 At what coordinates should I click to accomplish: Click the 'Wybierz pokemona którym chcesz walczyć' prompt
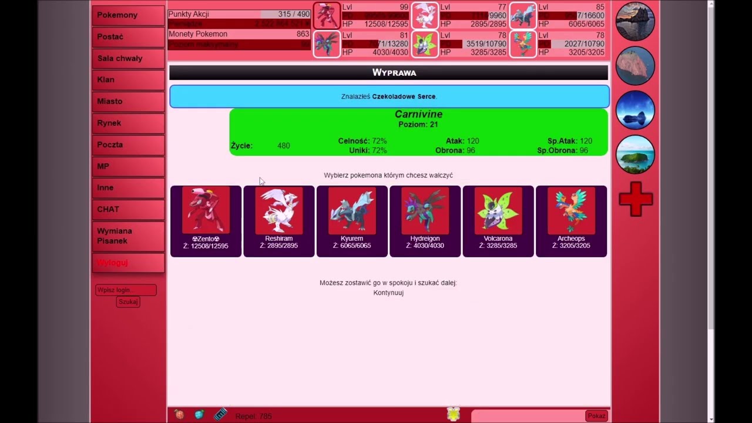(x=388, y=175)
